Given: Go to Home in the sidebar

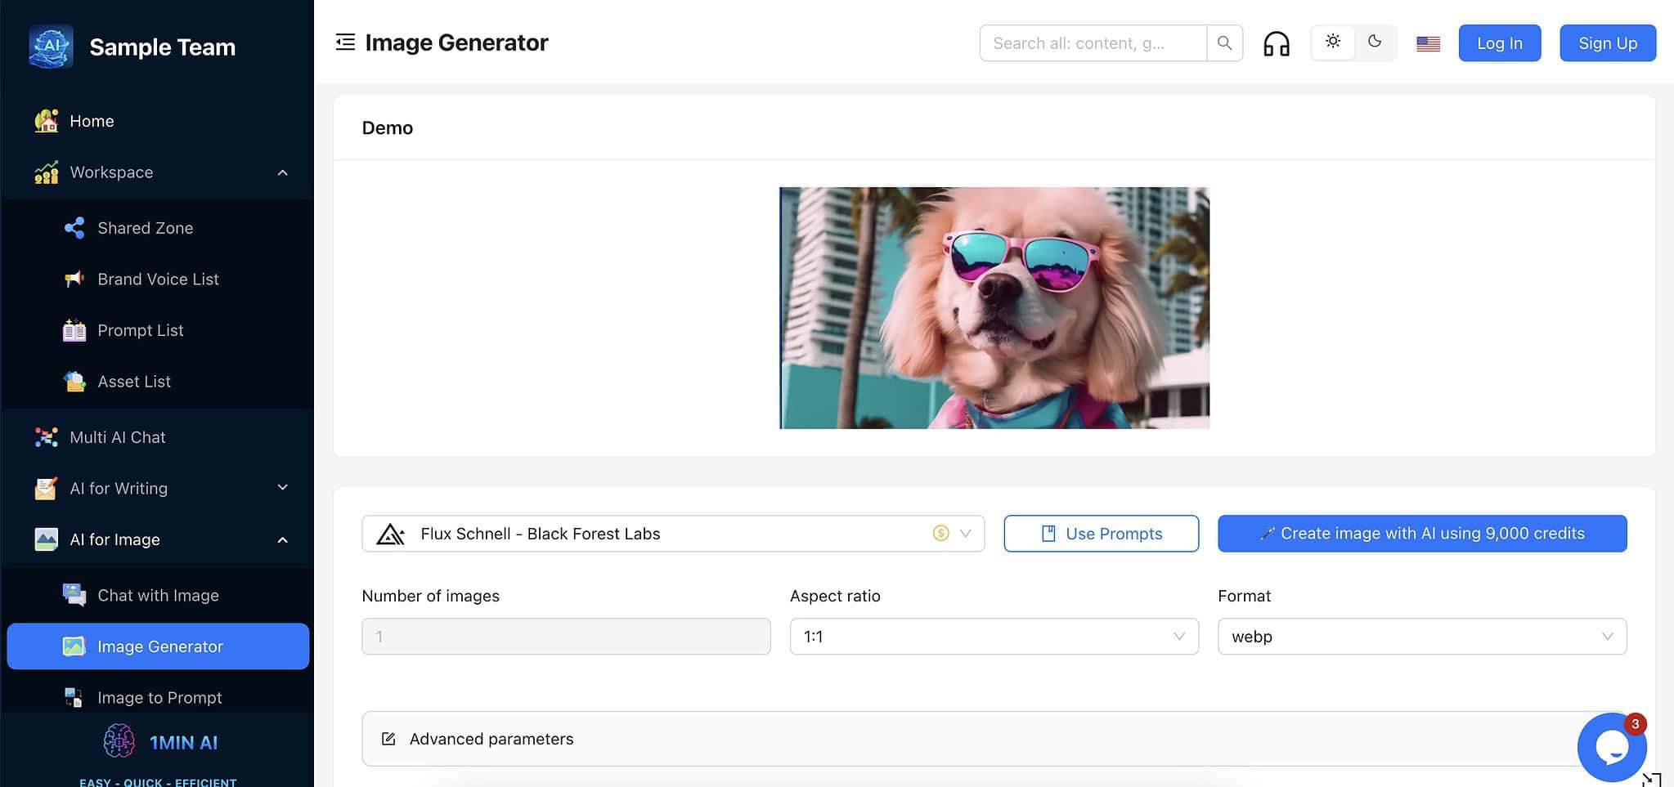Looking at the screenshot, I should [x=91, y=120].
